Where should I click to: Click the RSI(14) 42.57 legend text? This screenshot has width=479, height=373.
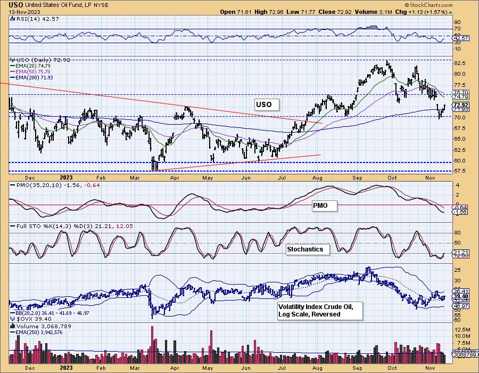(38, 19)
